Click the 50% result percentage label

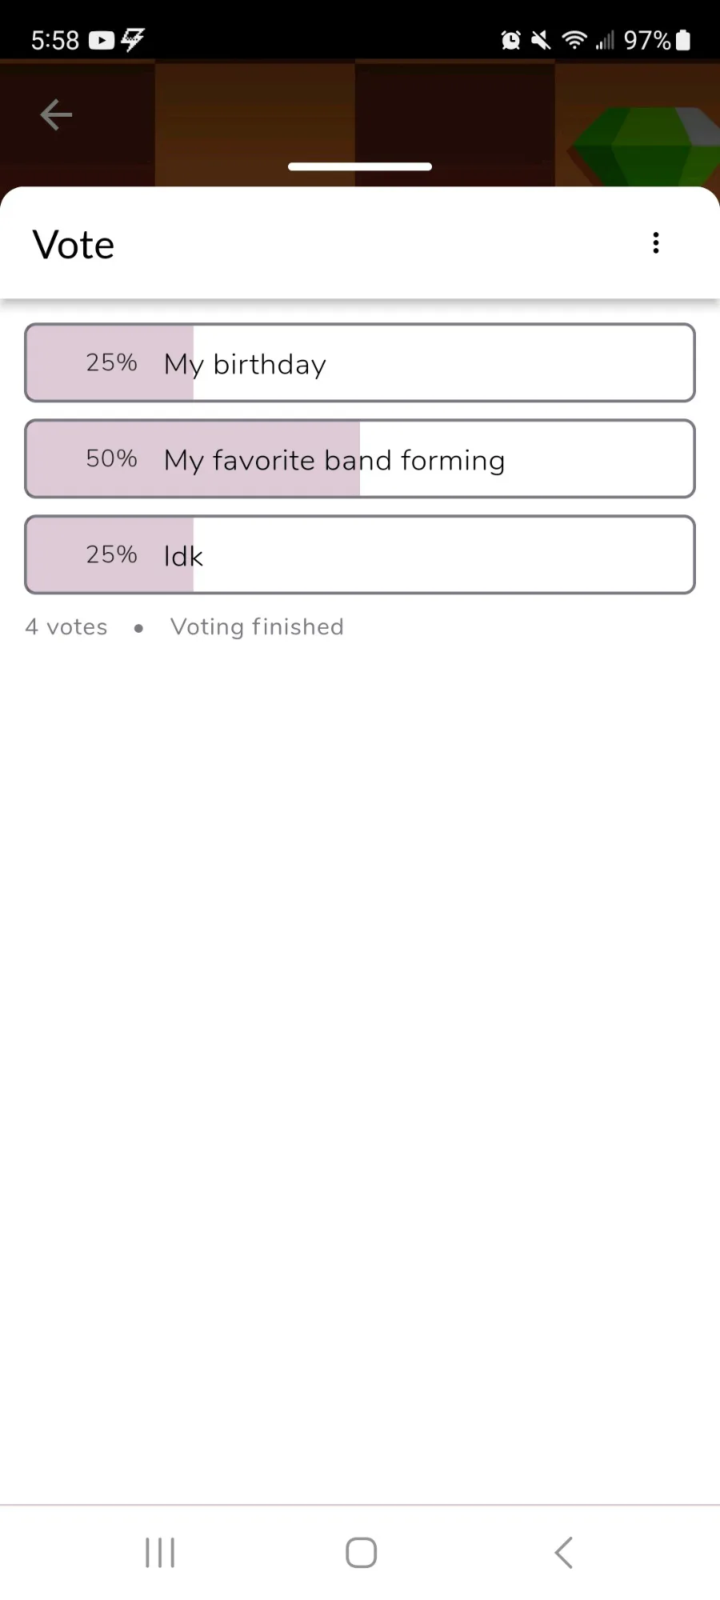click(112, 458)
